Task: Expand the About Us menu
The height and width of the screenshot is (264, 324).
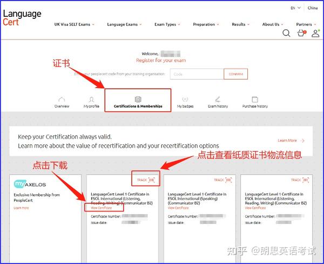Action: (x=273, y=24)
